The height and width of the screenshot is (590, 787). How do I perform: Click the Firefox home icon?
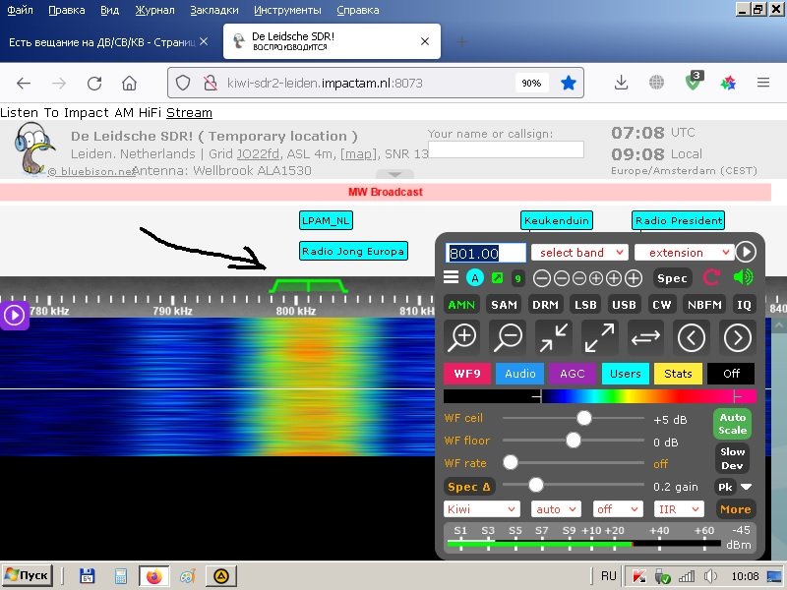[x=129, y=83]
